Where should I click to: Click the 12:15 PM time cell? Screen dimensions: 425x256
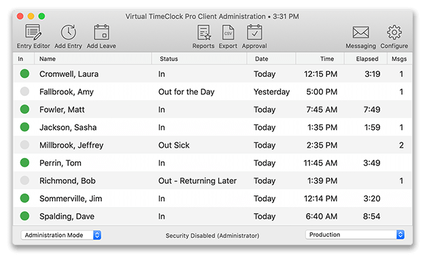tap(321, 74)
